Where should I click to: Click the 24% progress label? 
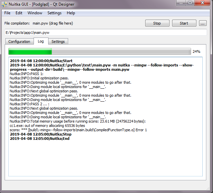196,51
